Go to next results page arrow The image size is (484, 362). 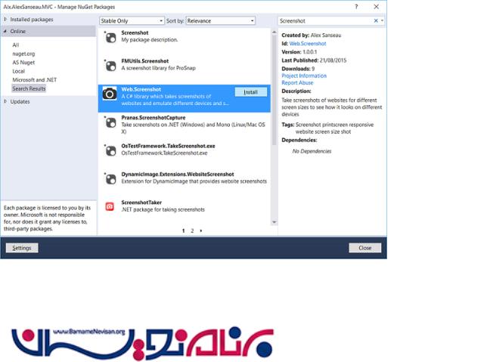[x=201, y=231]
